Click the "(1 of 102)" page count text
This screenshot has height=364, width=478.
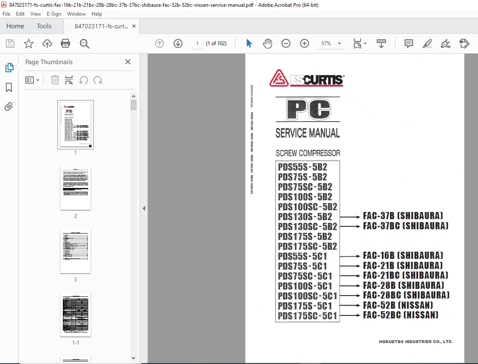[216, 43]
